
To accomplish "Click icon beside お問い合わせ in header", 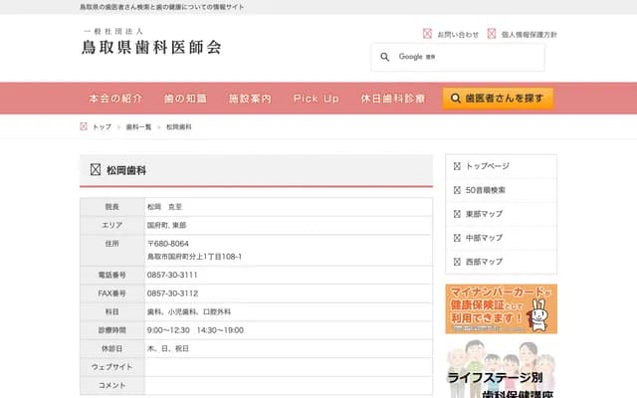I will (427, 34).
